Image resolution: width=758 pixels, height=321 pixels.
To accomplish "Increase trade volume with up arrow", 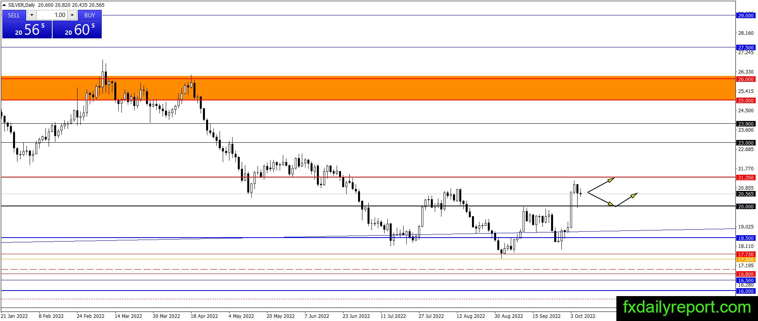I will pos(72,15).
